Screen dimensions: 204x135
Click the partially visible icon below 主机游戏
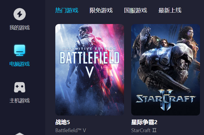coord(19,134)
